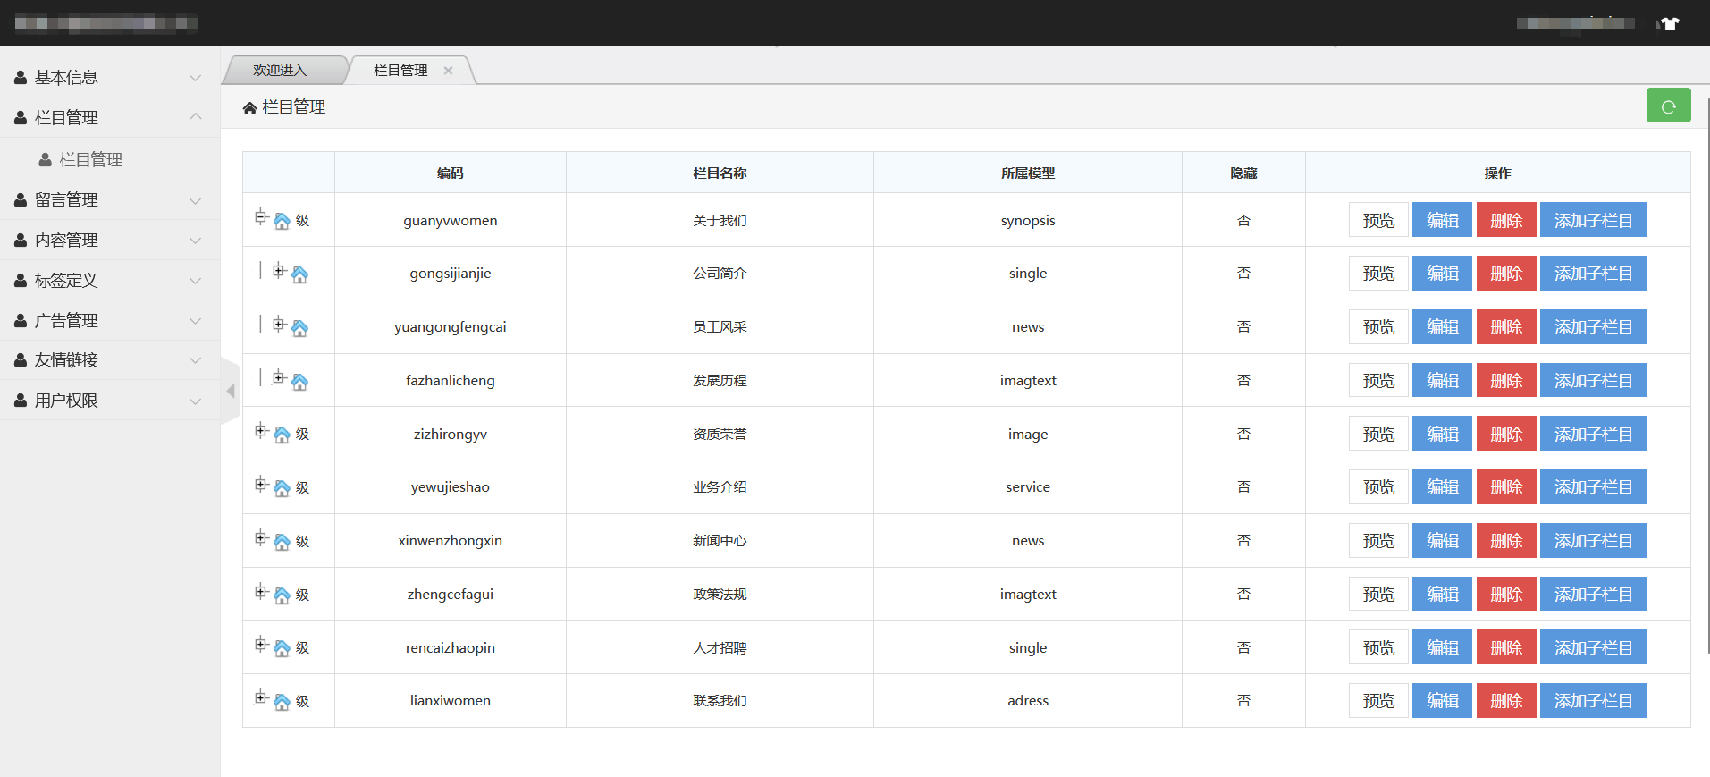Image resolution: width=1710 pixels, height=777 pixels.
Task: Click the home icon beside 栏目管理 heading
Action: pyautogui.click(x=250, y=107)
